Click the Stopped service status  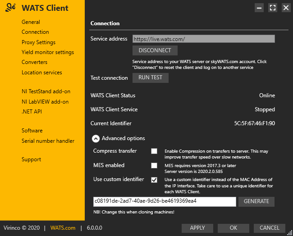click(x=265, y=109)
